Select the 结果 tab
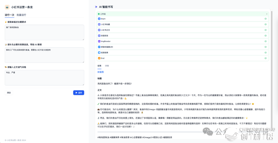The width and height of the screenshot is (278, 143). pos(99,66)
